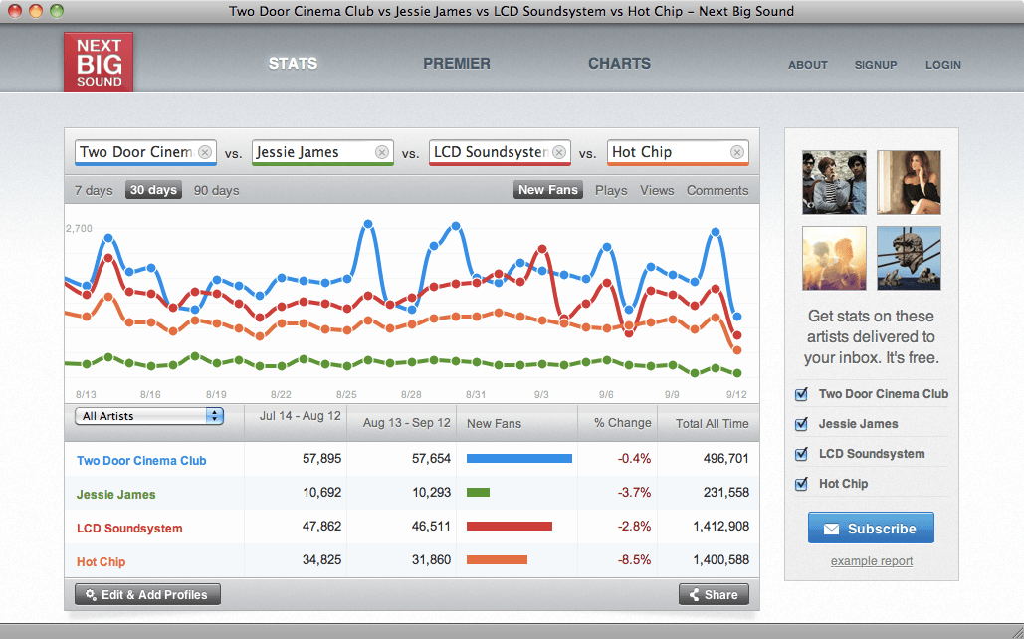Switch the chart to 7 days
This screenshot has width=1024, height=639.
tap(94, 191)
